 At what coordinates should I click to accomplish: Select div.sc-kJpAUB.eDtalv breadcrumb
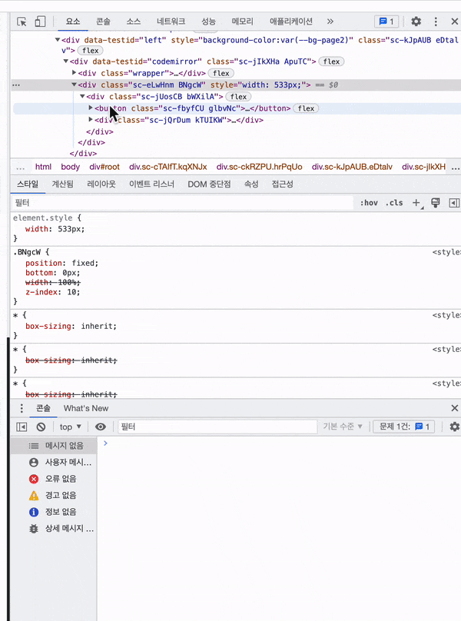tap(352, 167)
